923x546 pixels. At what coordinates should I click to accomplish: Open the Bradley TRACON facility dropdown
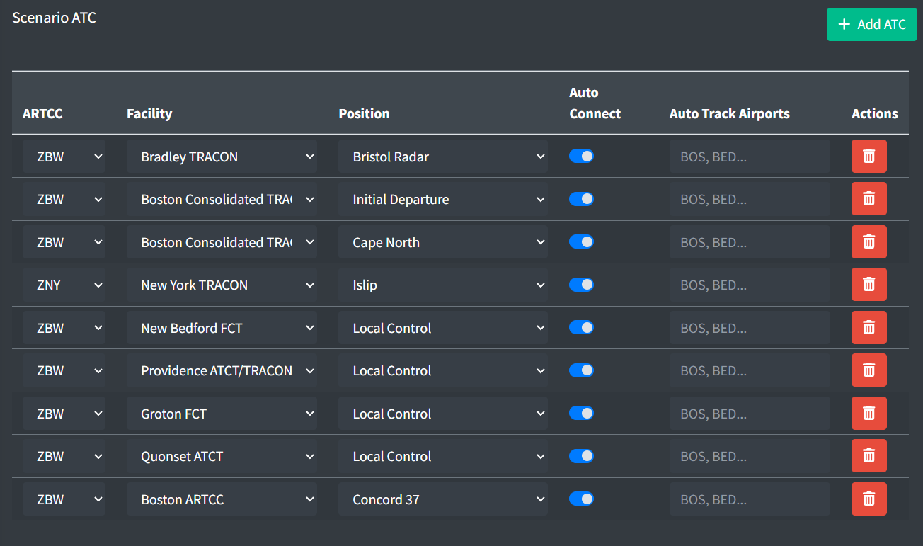[x=222, y=157]
